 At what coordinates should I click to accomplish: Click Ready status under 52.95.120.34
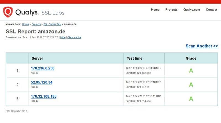click(34, 87)
